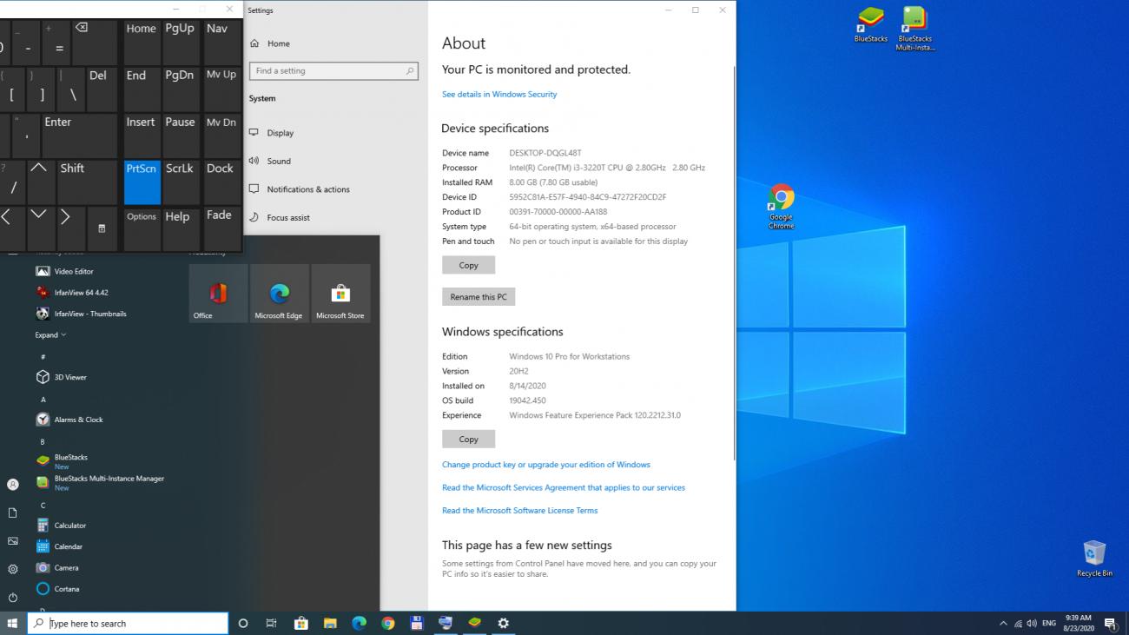Launch IrfanView 64 4.42 from Start menu

click(72, 293)
